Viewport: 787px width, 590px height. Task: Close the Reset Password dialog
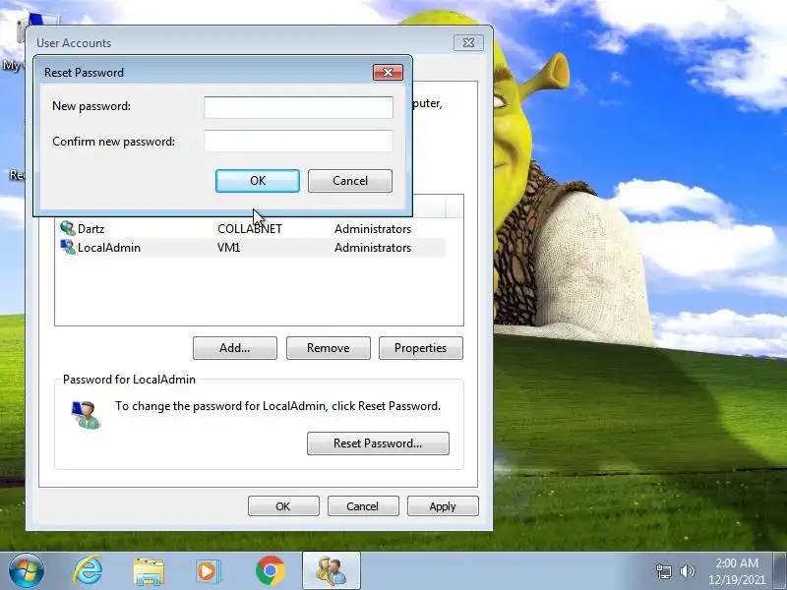click(388, 72)
